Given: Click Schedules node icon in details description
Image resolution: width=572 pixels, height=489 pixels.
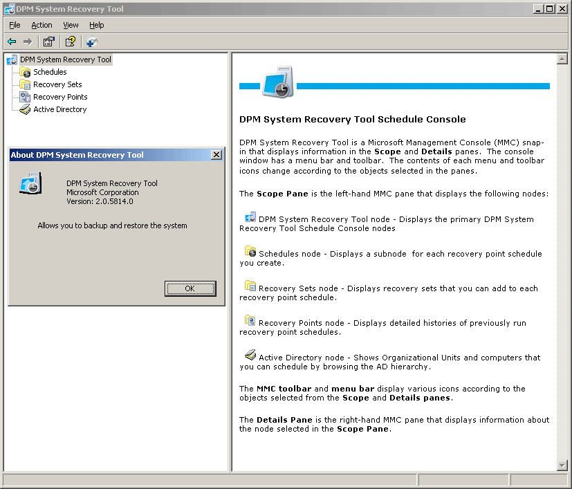Looking at the screenshot, I should pos(250,252).
